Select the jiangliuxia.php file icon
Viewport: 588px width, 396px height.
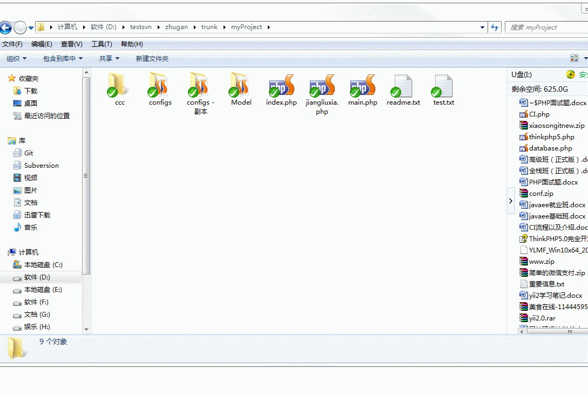tap(322, 86)
